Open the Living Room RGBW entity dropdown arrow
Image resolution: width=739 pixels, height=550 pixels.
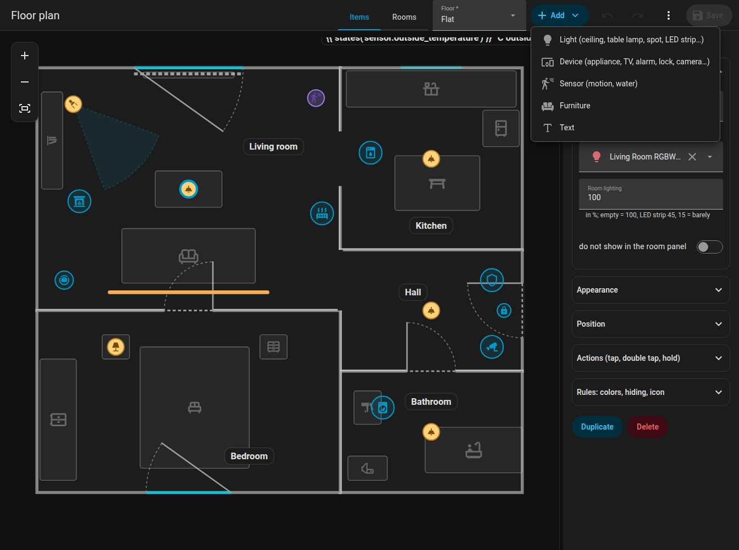pyautogui.click(x=710, y=157)
